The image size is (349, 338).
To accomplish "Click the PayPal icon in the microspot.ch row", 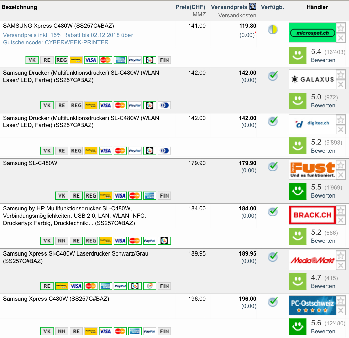I will click(x=135, y=60).
